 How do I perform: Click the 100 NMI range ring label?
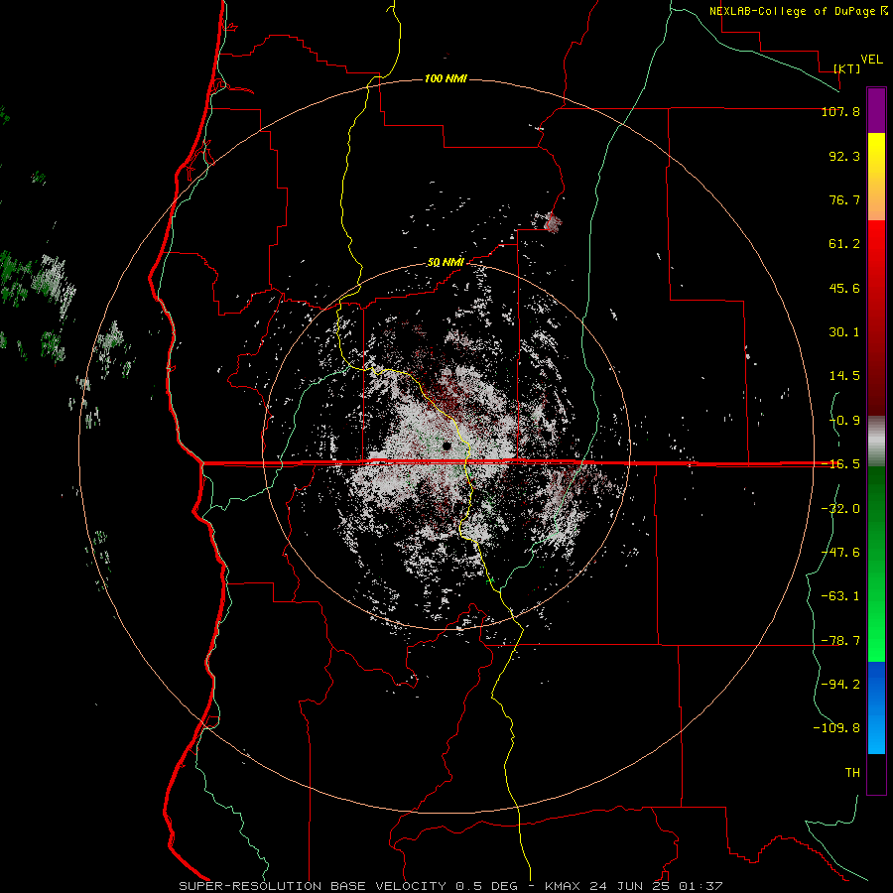pos(446,78)
